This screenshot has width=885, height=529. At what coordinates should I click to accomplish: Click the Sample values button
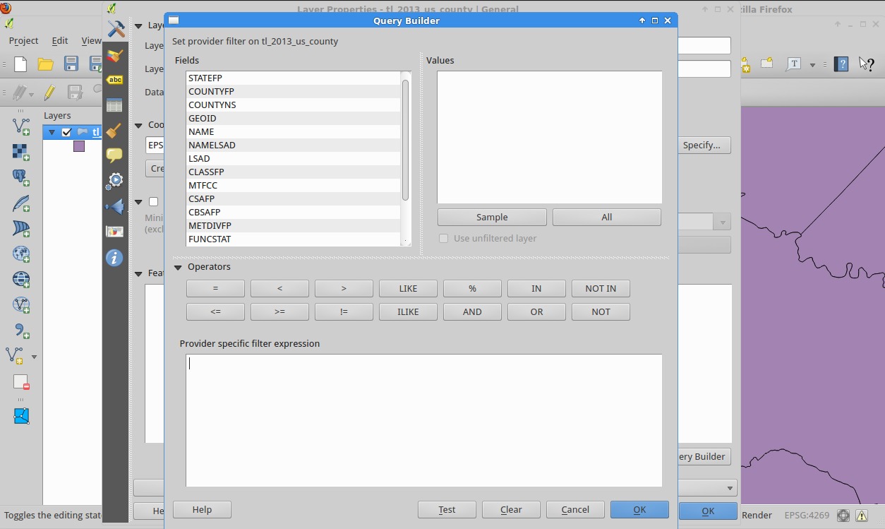tap(492, 218)
